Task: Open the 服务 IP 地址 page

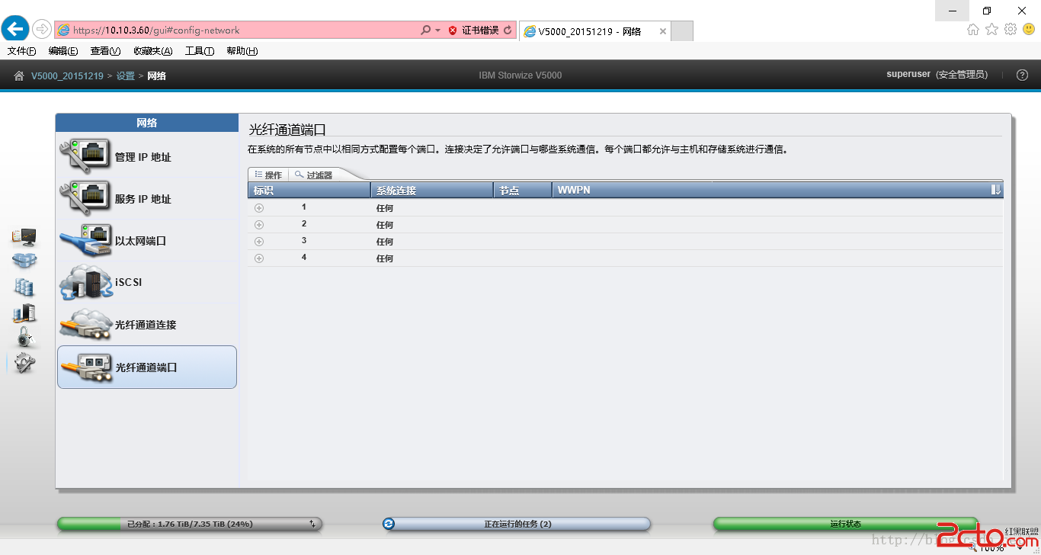Action: (146, 199)
